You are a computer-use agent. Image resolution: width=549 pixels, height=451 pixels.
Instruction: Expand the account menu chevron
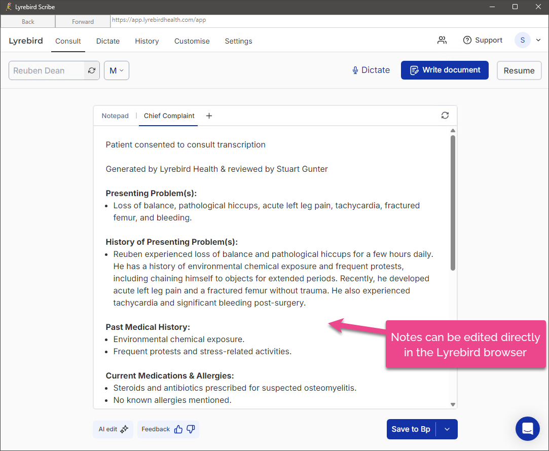pos(538,40)
